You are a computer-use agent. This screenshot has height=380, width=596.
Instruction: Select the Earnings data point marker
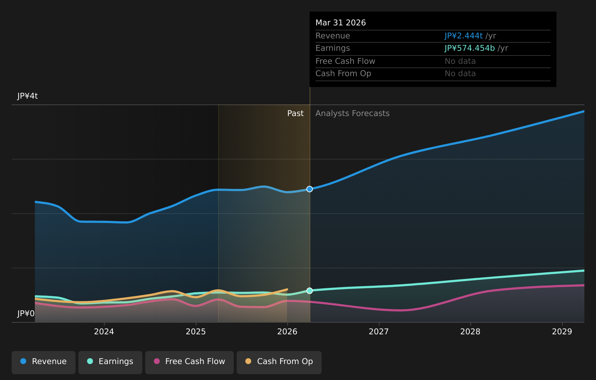pos(310,290)
